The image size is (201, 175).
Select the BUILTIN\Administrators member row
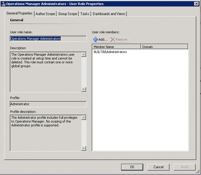[140, 52]
